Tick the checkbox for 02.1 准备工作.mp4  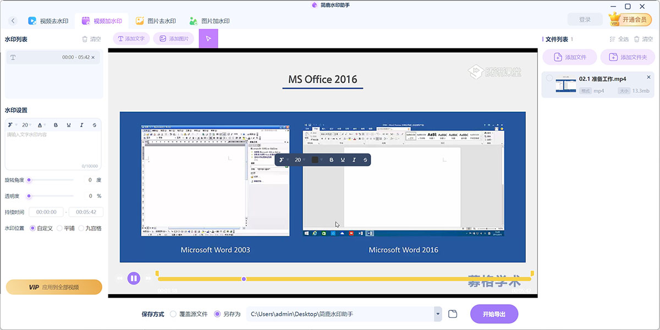coord(549,79)
